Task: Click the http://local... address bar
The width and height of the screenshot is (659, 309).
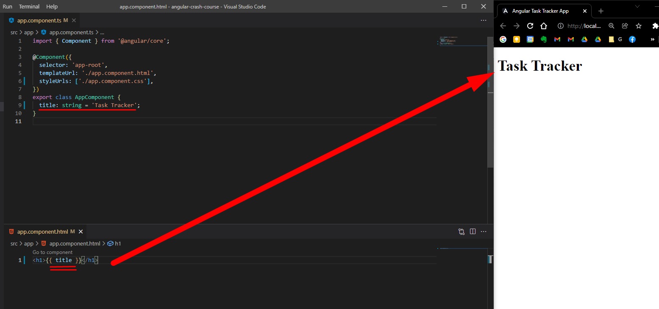Action: pos(584,26)
